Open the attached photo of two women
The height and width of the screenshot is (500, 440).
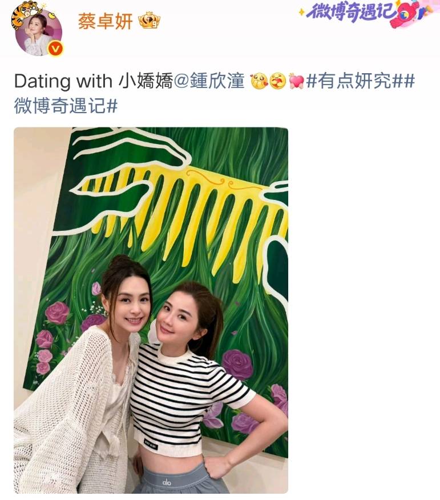[x=151, y=310]
